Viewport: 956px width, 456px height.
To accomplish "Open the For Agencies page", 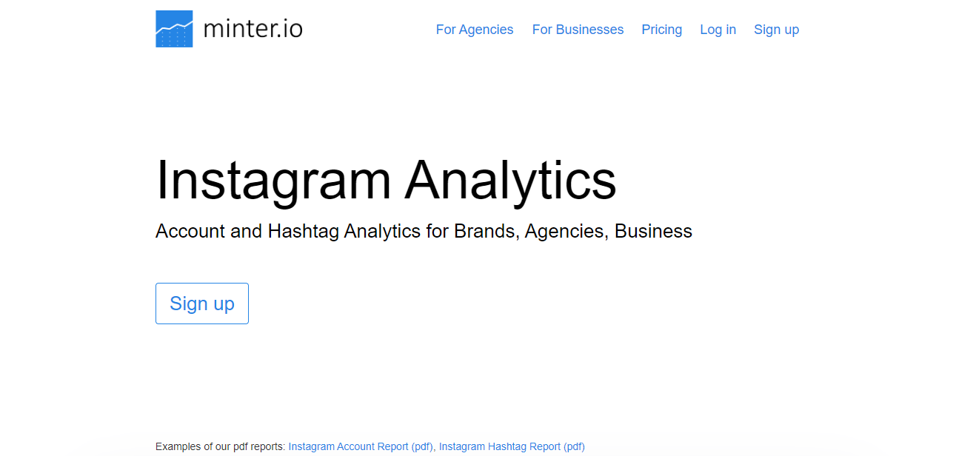I will click(475, 30).
